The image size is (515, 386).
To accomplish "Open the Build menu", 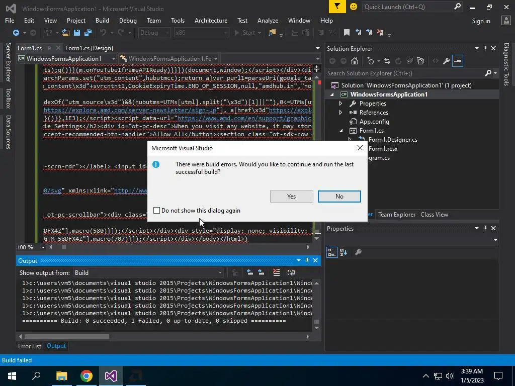I will pyautogui.click(x=102, y=20).
